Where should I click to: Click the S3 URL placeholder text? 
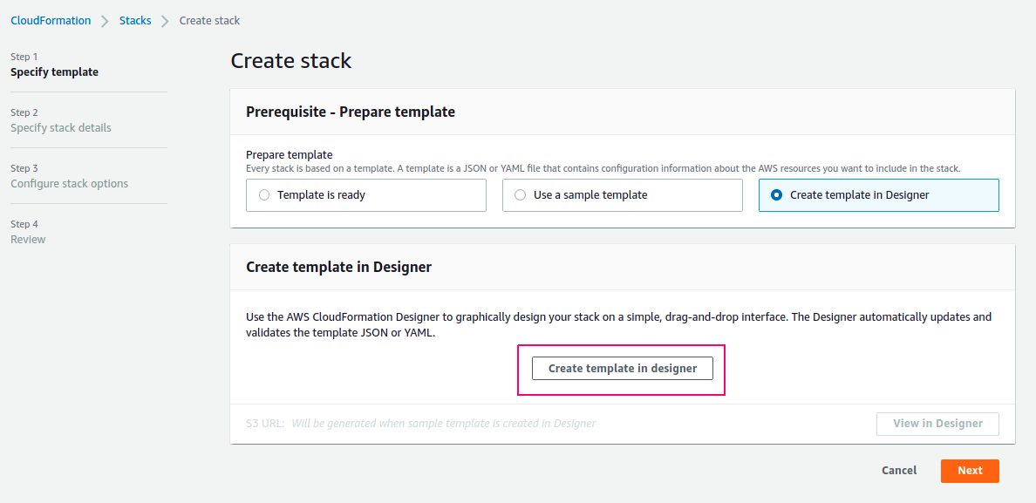point(443,423)
